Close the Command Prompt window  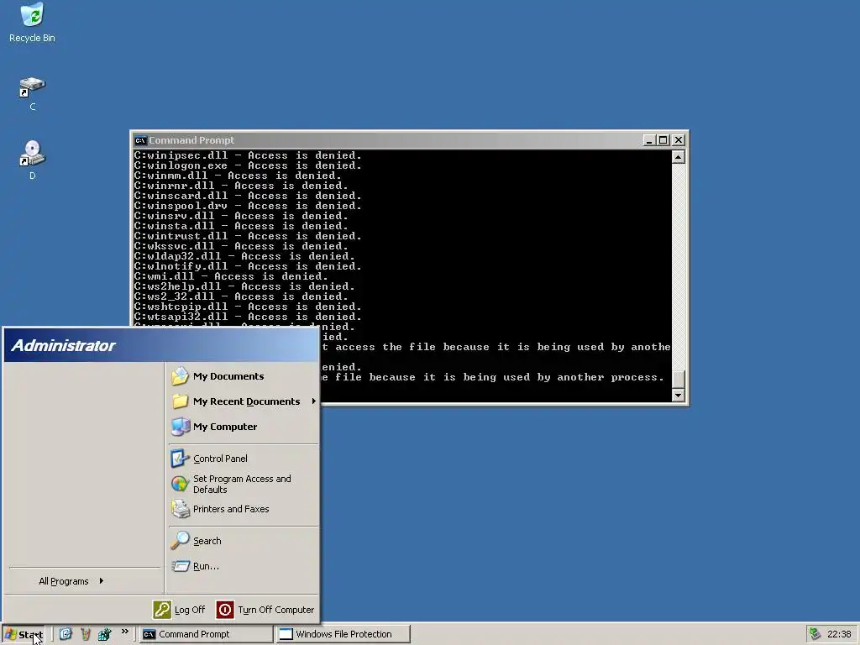pos(679,140)
